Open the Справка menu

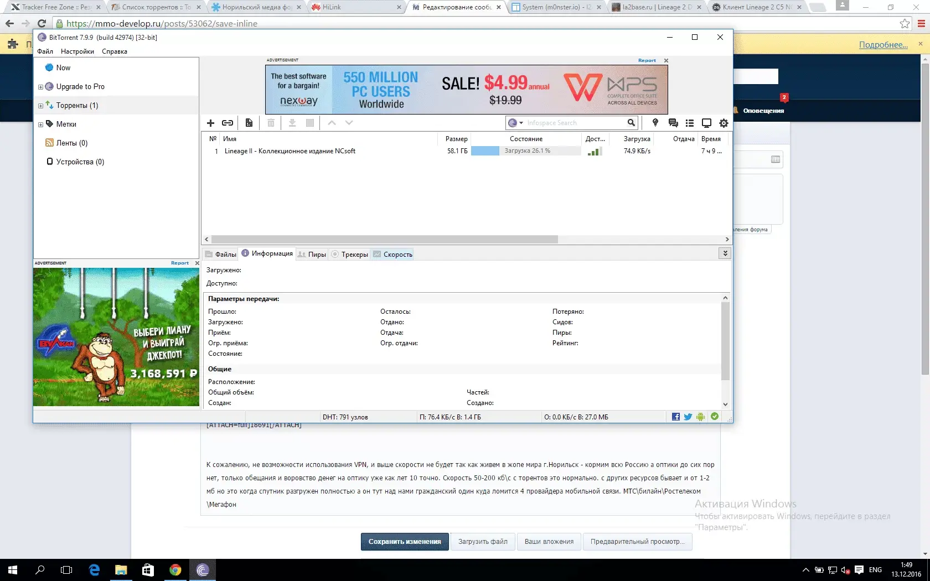click(115, 51)
